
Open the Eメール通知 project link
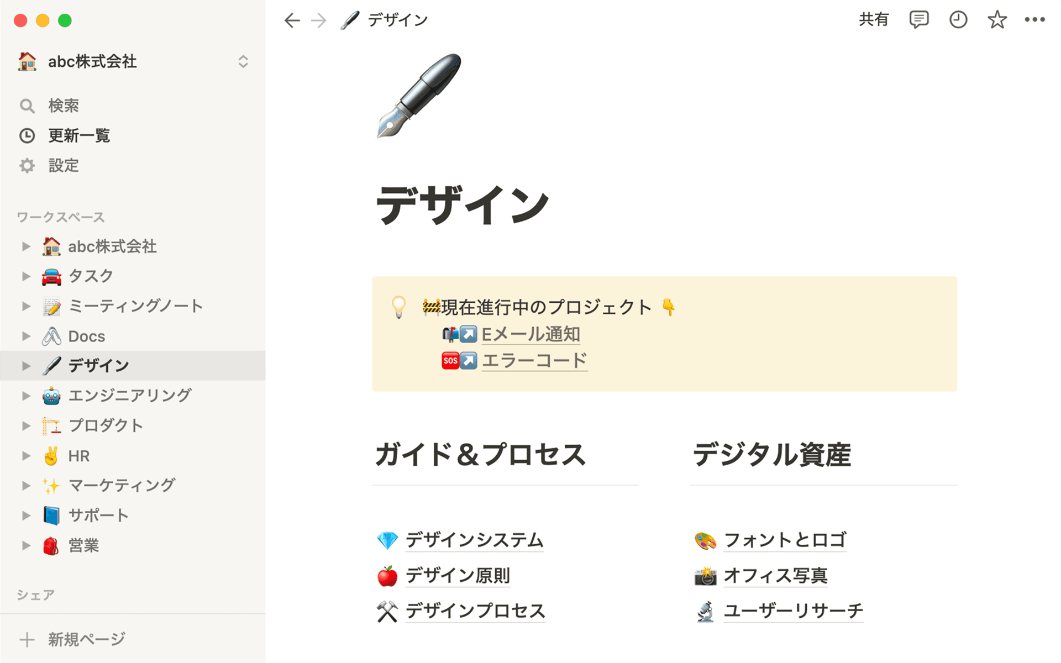point(530,334)
